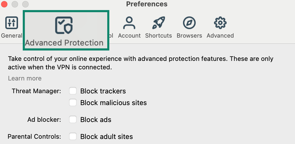The height and width of the screenshot is (144, 295).
Task: Enable the Block trackers checkbox
Action: (x=73, y=91)
